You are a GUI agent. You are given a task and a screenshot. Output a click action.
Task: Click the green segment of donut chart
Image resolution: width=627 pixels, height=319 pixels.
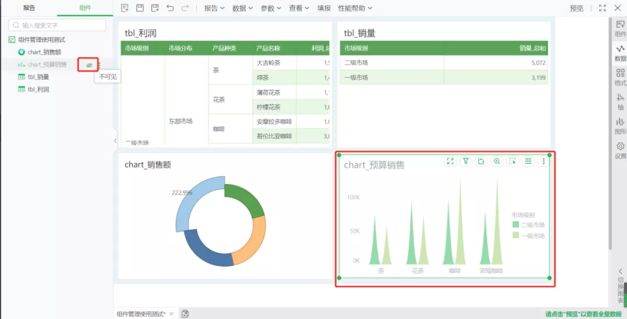point(246,199)
